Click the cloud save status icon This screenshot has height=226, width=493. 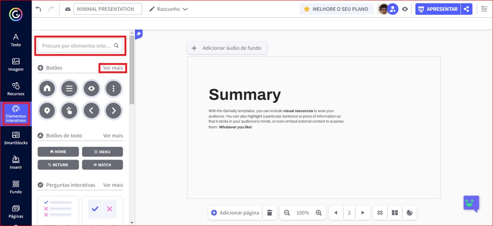(68, 9)
